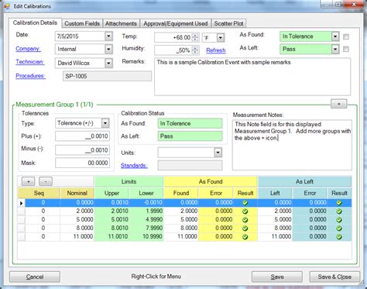Screen dimensions: 367x289
Task: Click the Cancel button
Action: (x=35, y=277)
